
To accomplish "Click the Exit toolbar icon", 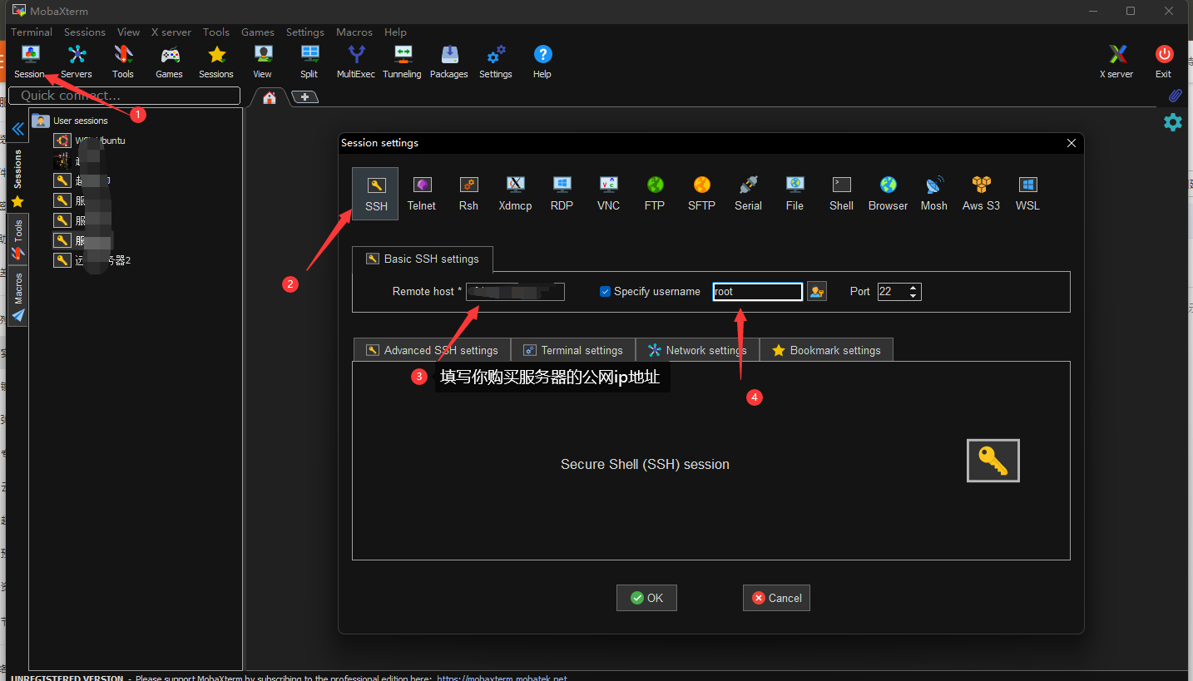I will click(x=1164, y=62).
